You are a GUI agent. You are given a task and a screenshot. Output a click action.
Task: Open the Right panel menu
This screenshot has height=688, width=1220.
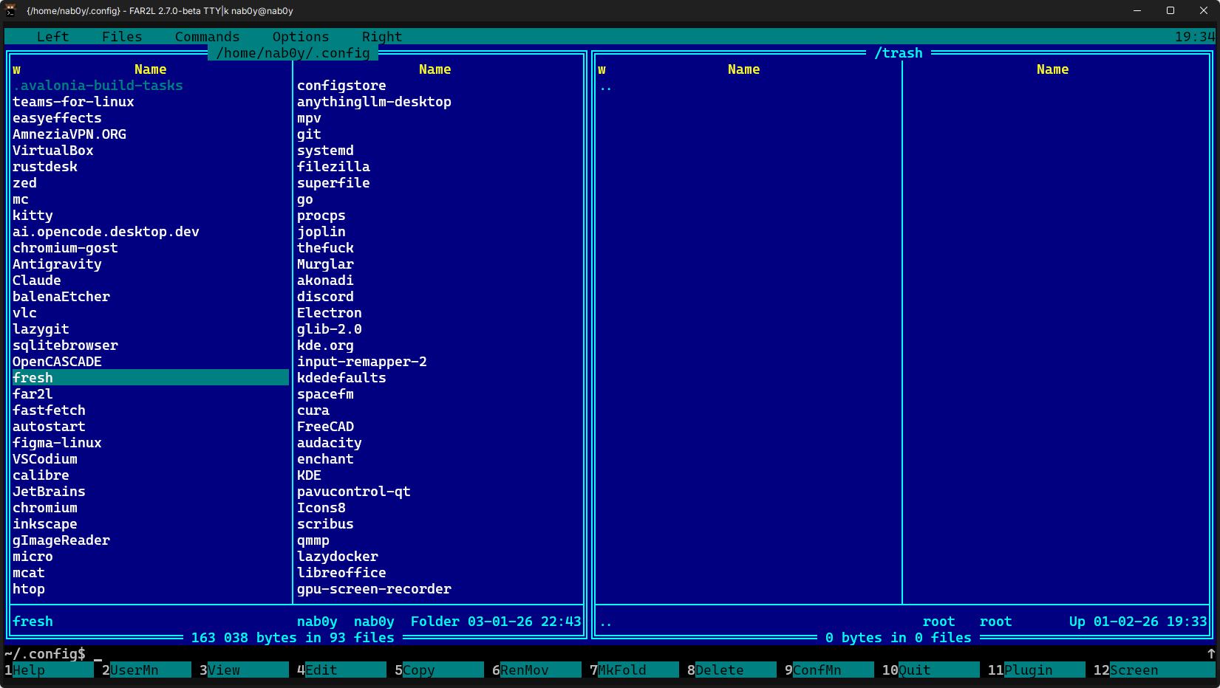(x=381, y=37)
